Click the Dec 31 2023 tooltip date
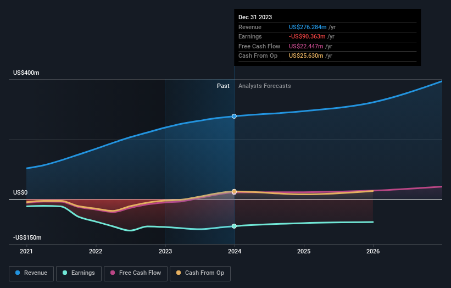 [255, 17]
